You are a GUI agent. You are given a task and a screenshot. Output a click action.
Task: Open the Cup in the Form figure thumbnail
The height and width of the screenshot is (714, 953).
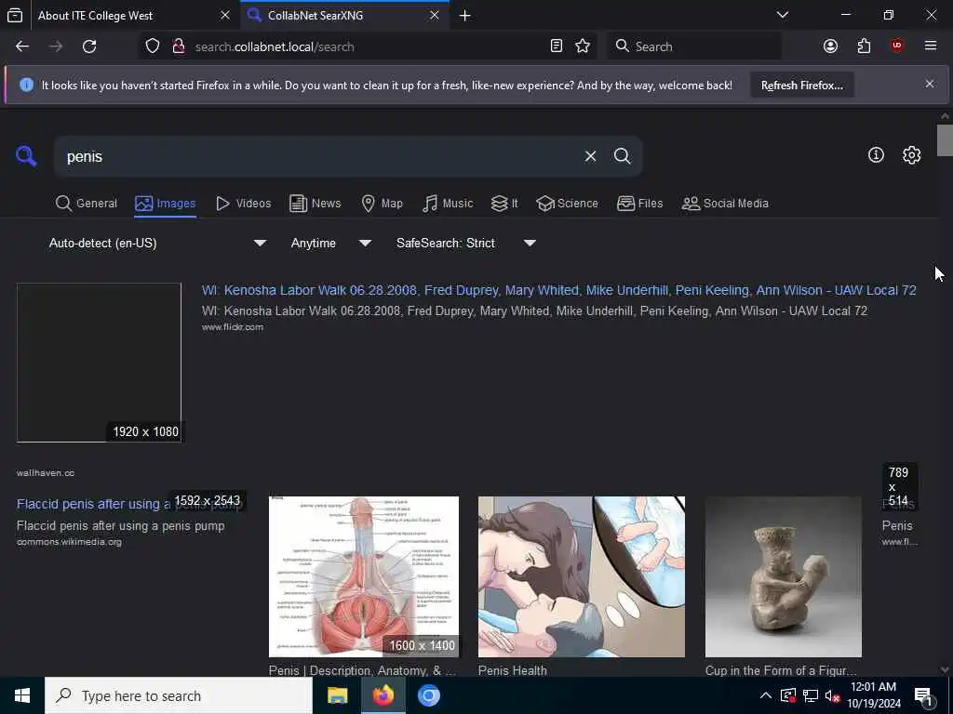pyautogui.click(x=784, y=576)
